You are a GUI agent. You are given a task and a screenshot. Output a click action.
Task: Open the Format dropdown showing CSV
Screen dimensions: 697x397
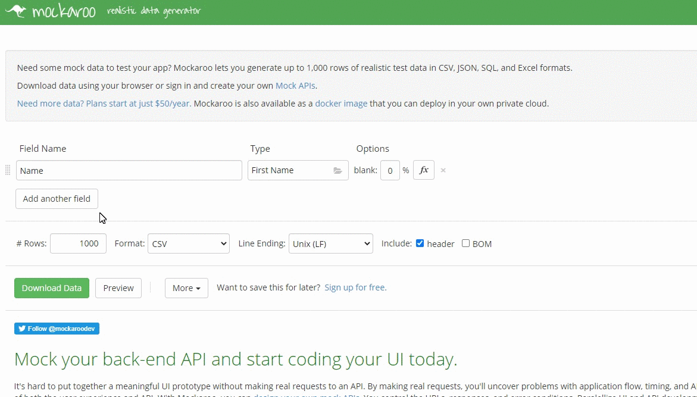coord(189,243)
